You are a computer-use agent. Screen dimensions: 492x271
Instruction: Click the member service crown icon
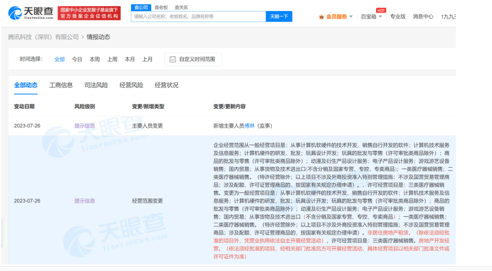321,17
